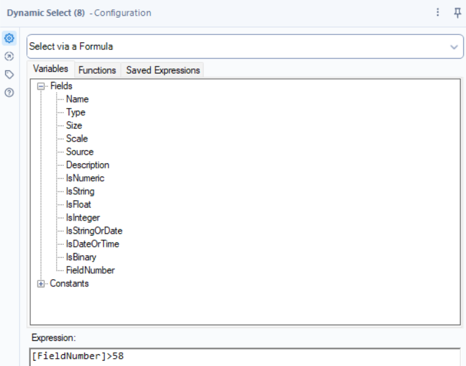The width and height of the screenshot is (466, 366).
Task: Select the Fields root label
Action: tap(61, 86)
